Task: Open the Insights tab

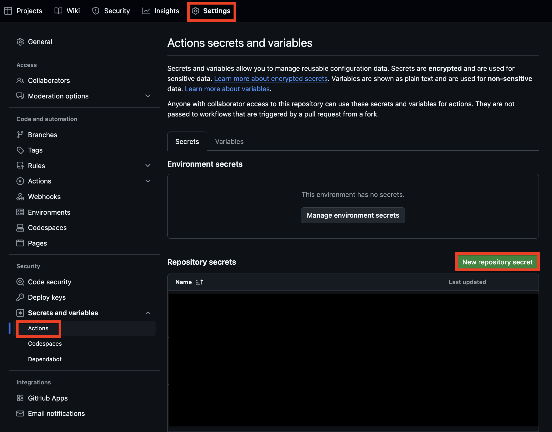Action: click(x=161, y=11)
